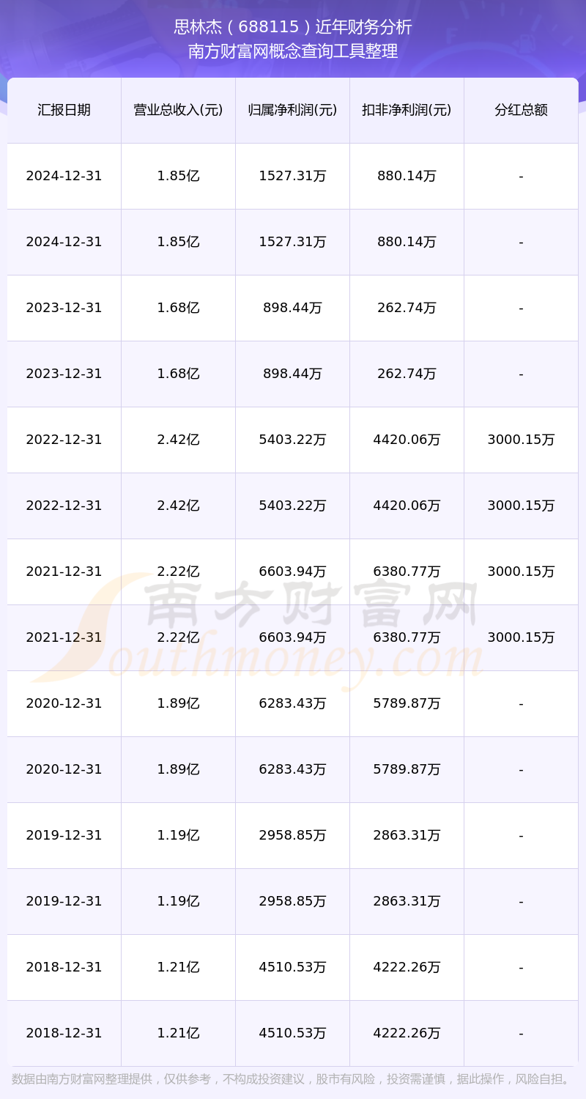Click the second 898.44万 net profit cell
This screenshot has height=1099, width=586.
click(x=292, y=374)
